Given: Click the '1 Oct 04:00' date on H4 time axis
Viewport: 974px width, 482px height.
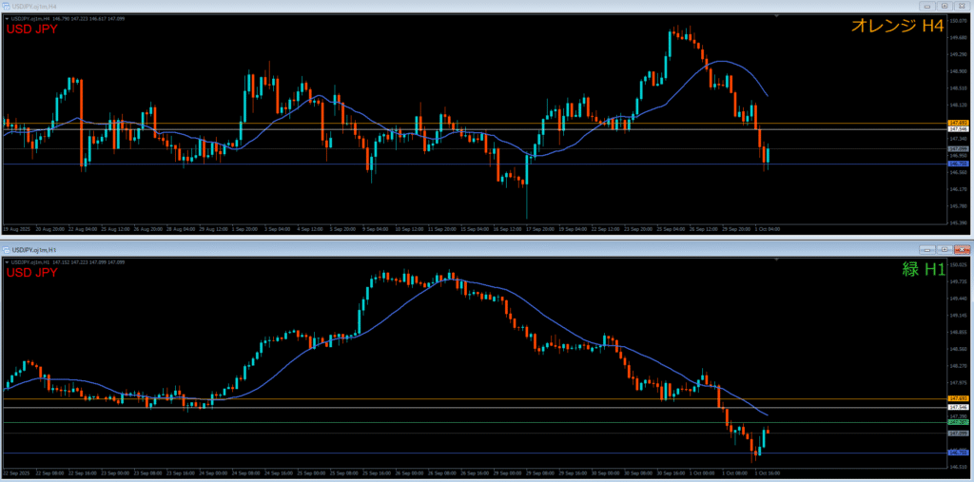Looking at the screenshot, I should pyautogui.click(x=768, y=228).
